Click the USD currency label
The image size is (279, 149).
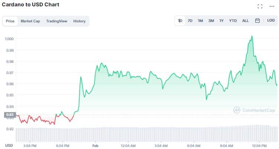point(9,145)
